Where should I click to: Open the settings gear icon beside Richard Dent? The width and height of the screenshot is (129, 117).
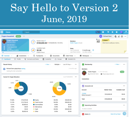tap(122, 36)
